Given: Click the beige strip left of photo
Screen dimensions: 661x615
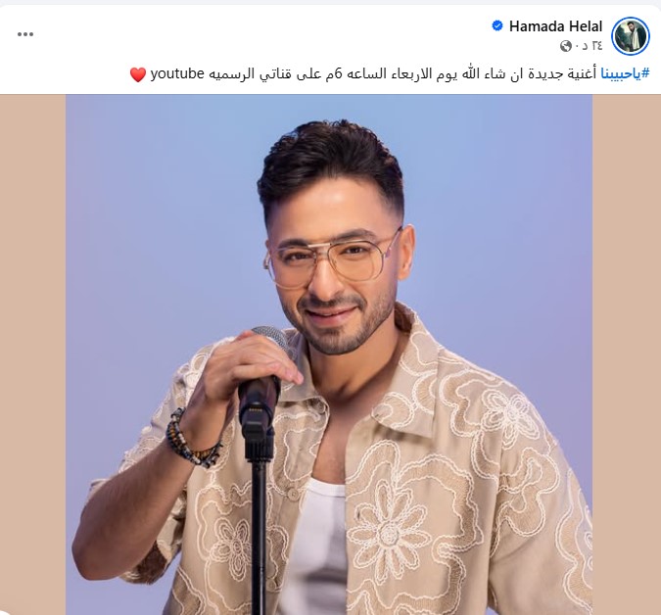Looking at the screenshot, I should click(x=33, y=355).
